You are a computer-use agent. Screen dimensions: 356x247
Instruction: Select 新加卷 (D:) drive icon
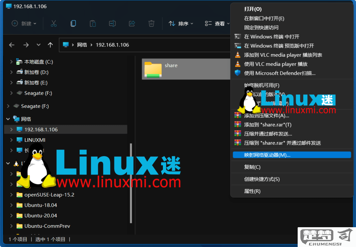tap(19, 72)
